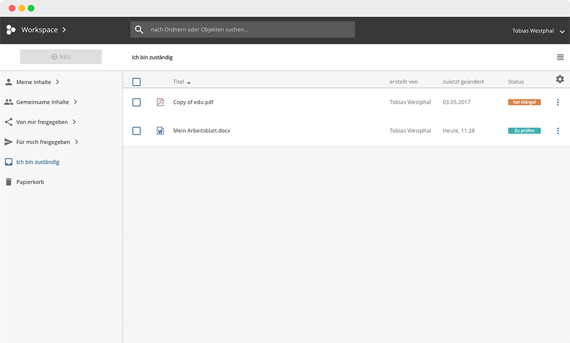Image resolution: width=570 pixels, height=343 pixels.
Task: Open the options menu for Mein Arbeitsblatt.docx
Action: pyautogui.click(x=558, y=130)
